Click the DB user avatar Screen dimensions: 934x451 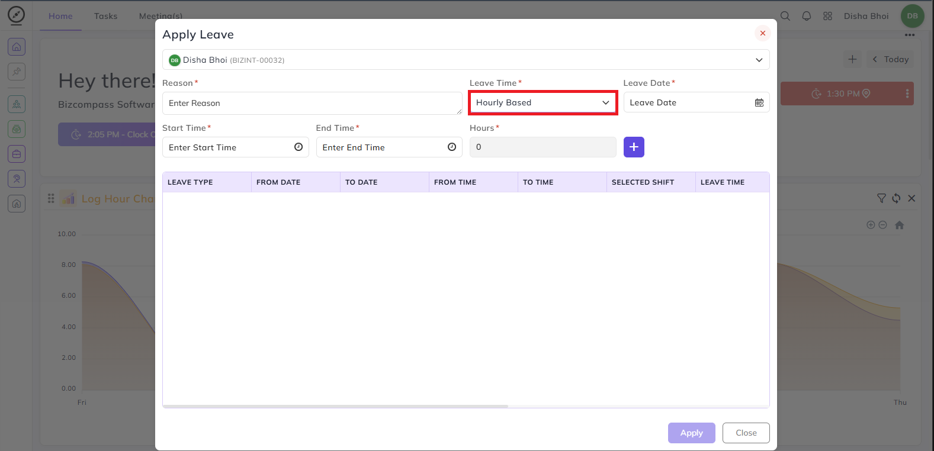[913, 16]
